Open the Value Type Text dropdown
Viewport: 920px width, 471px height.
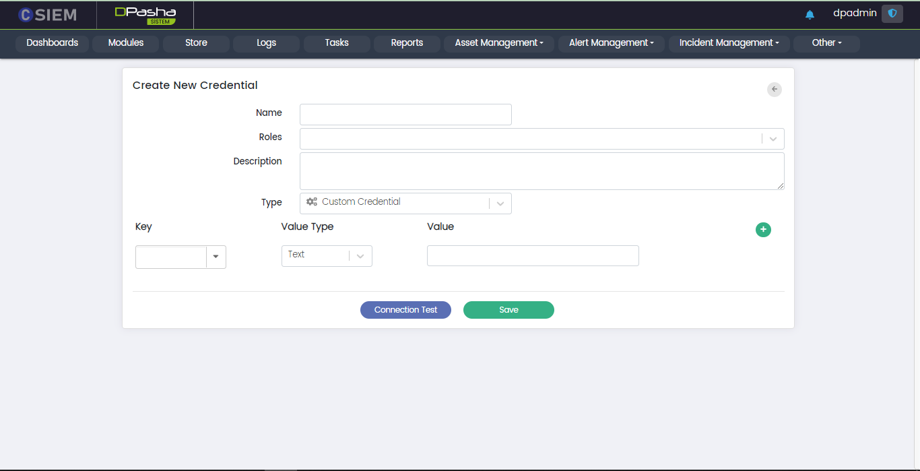coord(360,256)
